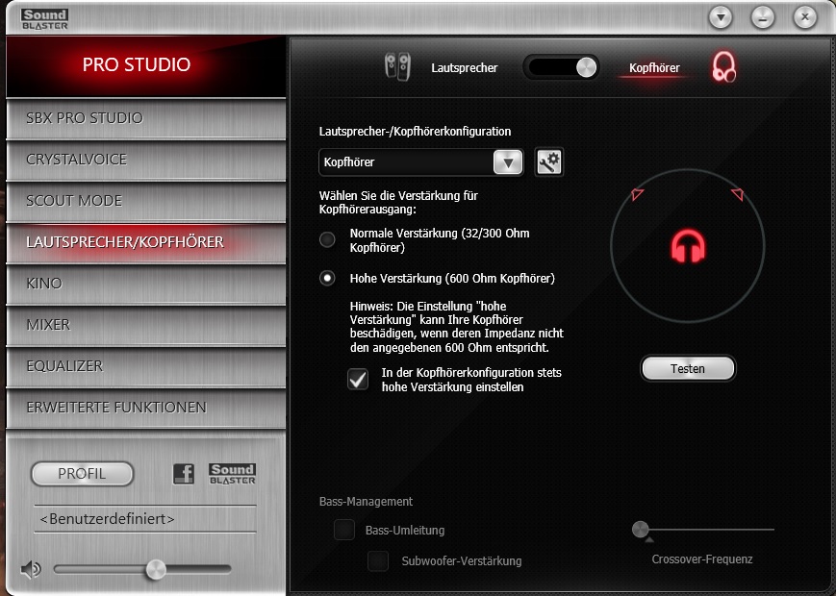836x596 pixels.
Task: Click the Testen button
Action: coord(688,368)
